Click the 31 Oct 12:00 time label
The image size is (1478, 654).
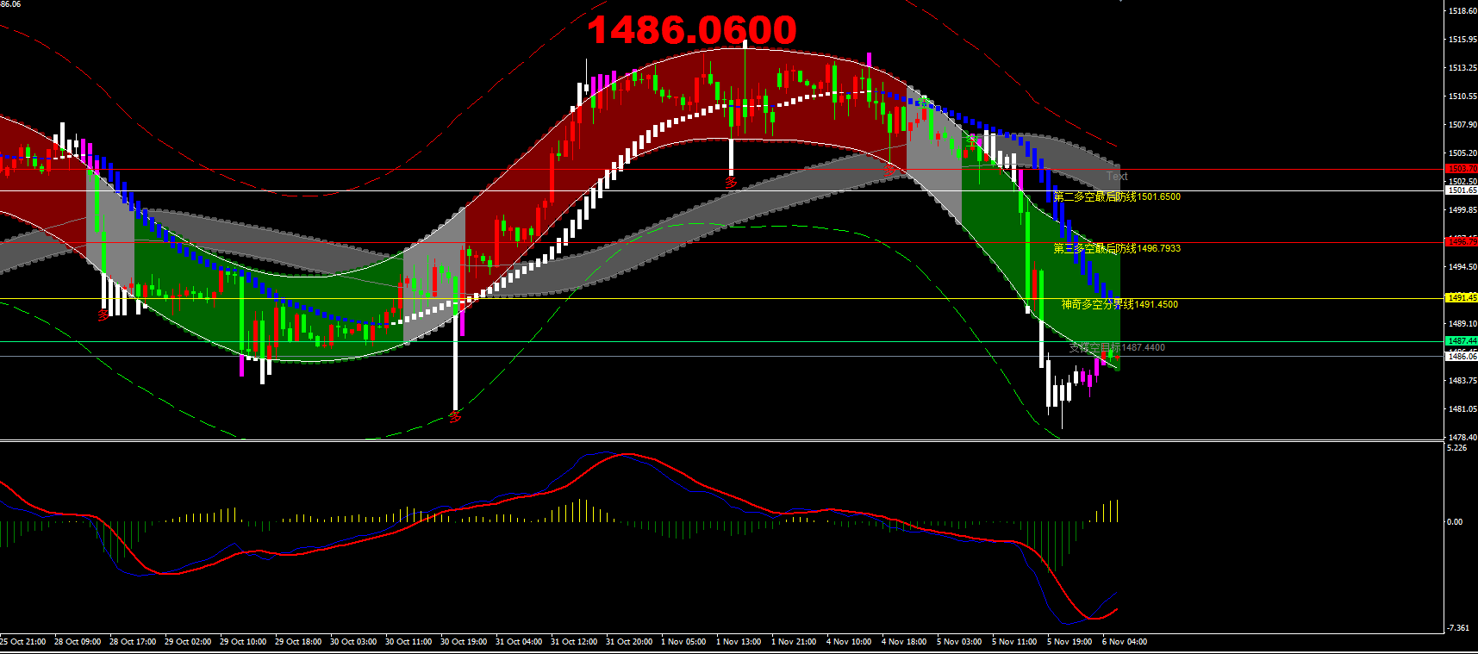click(574, 642)
